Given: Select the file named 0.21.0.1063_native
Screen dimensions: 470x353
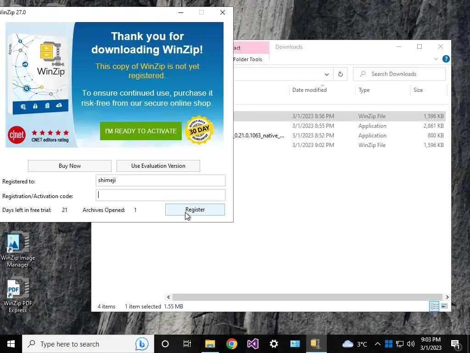Looking at the screenshot, I should [259, 136].
